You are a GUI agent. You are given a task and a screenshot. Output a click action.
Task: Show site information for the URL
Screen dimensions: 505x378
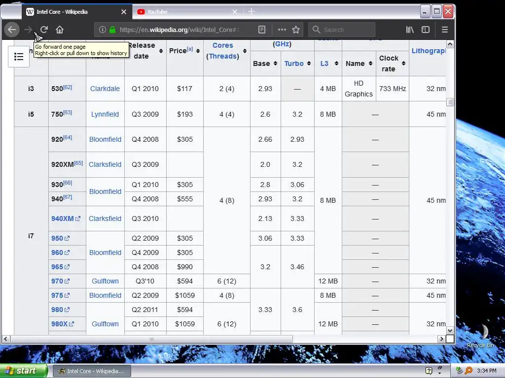pyautogui.click(x=103, y=30)
